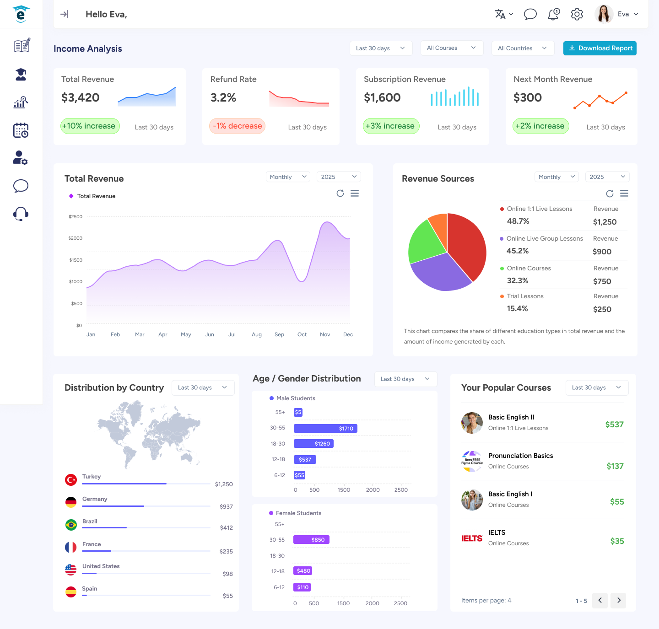Toggle the Male Students legend item
This screenshot has height=629, width=659.
point(292,398)
